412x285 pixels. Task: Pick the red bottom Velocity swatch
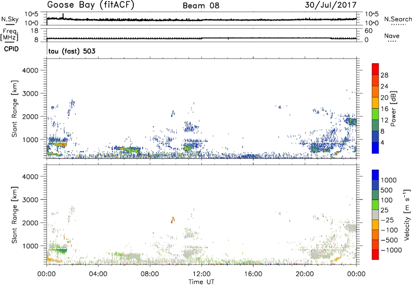375,255
